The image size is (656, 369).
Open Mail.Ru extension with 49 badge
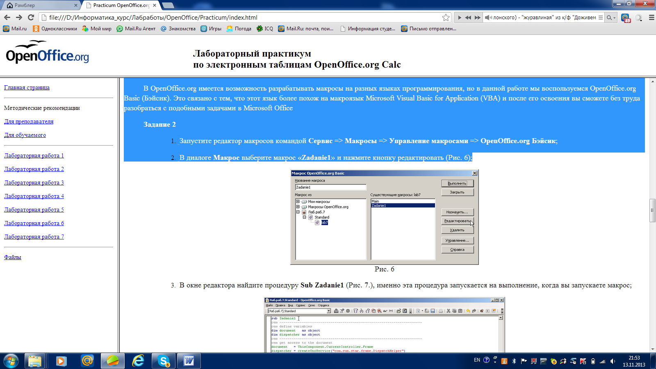tap(626, 18)
